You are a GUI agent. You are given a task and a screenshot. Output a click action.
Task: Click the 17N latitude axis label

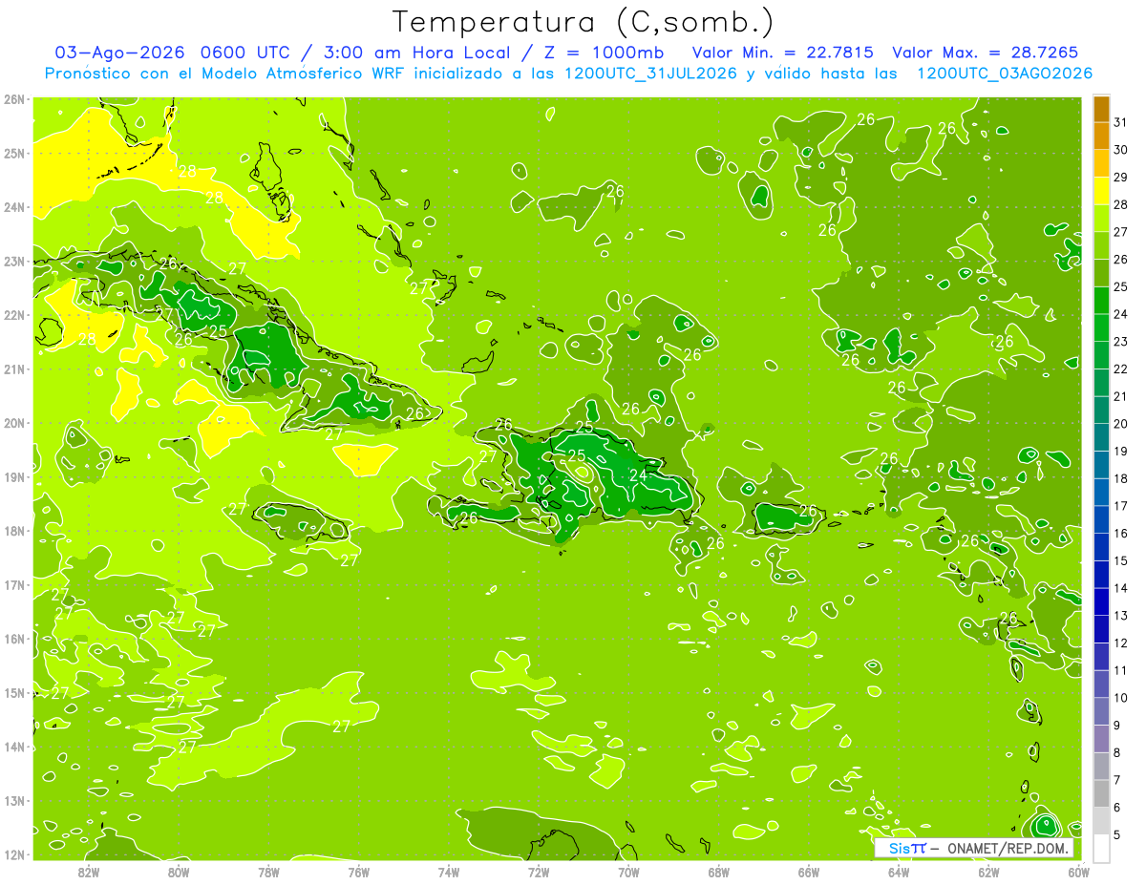click(x=14, y=584)
